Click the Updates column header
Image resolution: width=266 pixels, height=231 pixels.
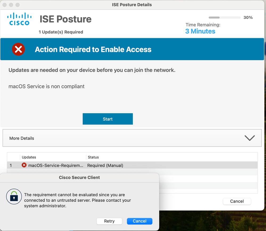(x=29, y=157)
